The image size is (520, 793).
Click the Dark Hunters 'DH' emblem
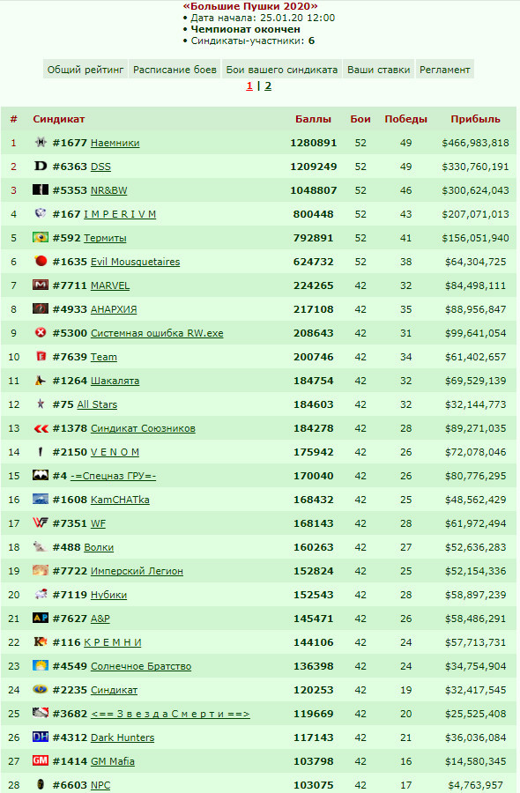41,737
